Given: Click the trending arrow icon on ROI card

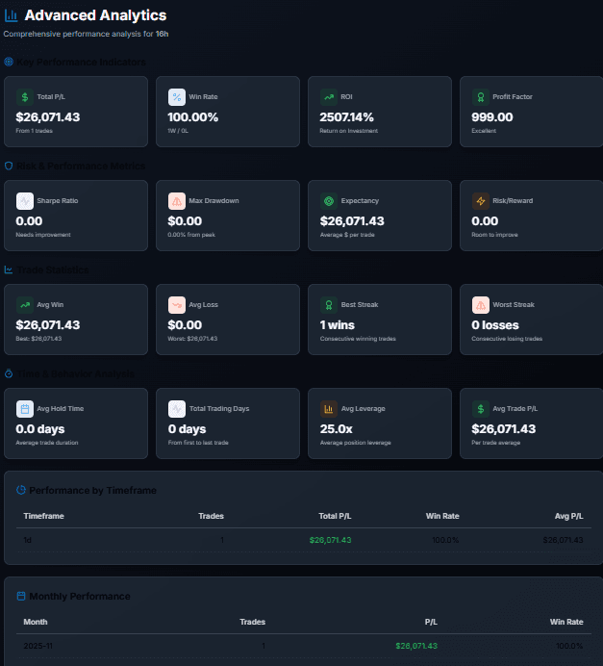Looking at the screenshot, I should click(329, 97).
